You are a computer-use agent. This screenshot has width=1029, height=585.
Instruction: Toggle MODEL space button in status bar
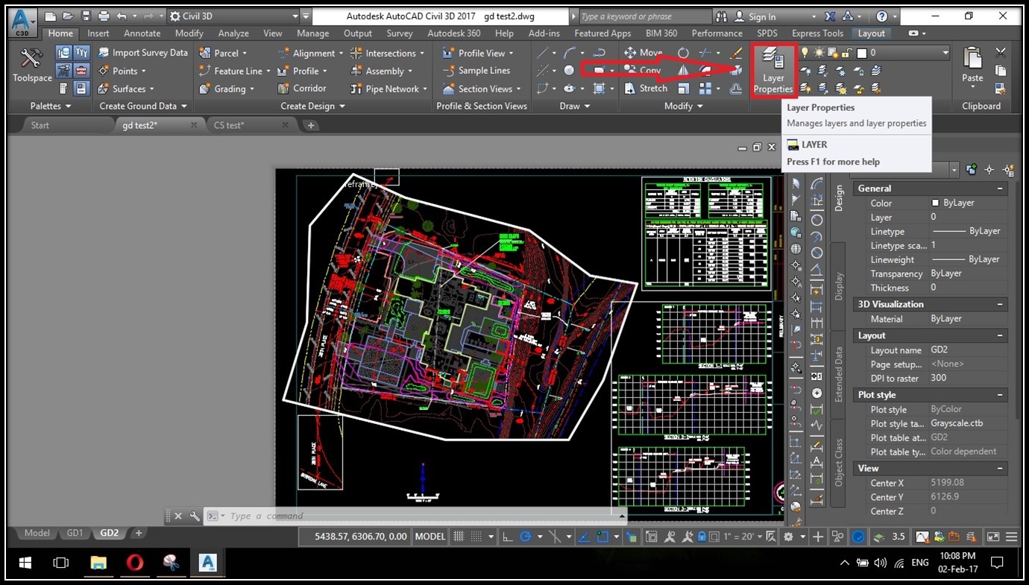430,536
